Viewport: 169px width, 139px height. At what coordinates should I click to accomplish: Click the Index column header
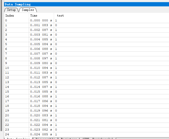(17, 16)
